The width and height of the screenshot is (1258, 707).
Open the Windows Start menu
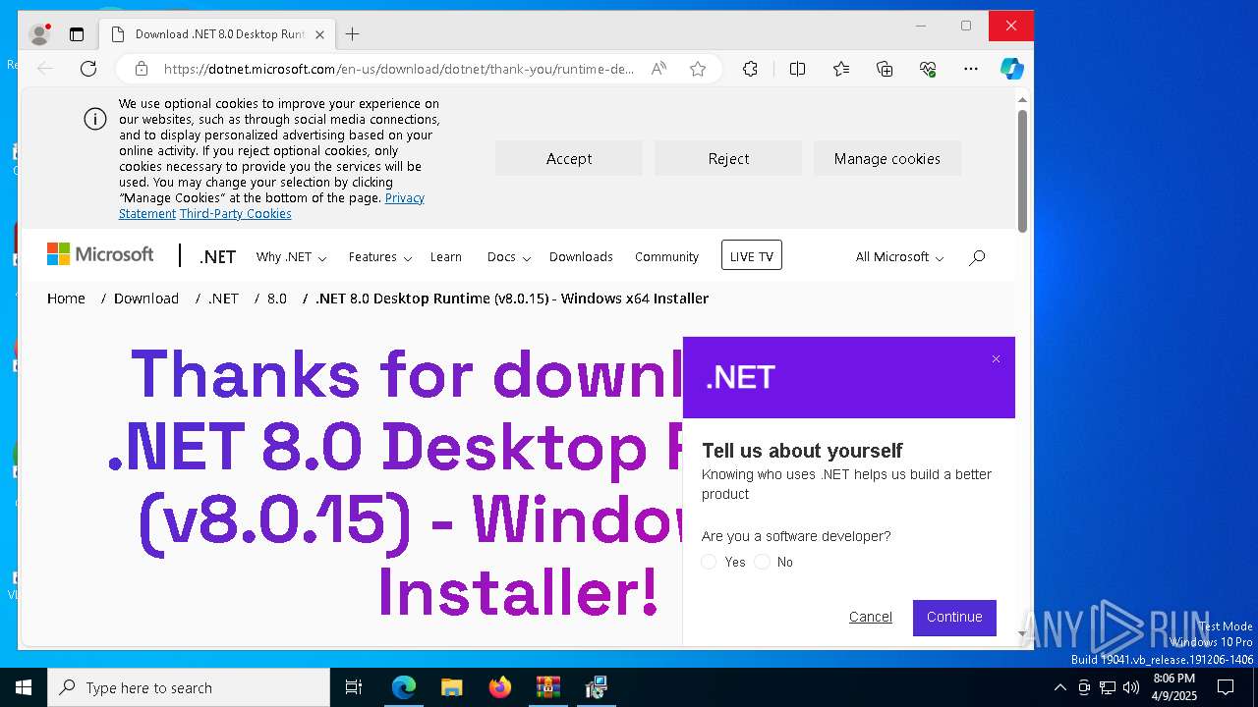(24, 687)
